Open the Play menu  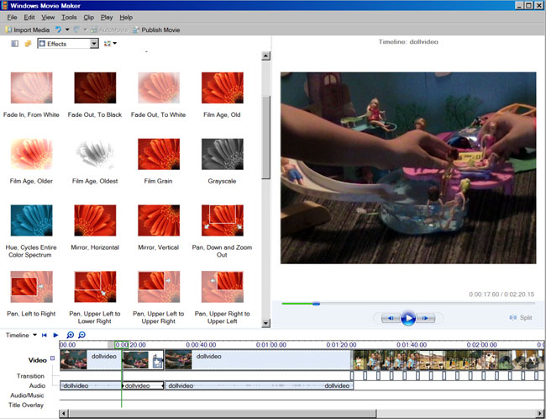[107, 17]
